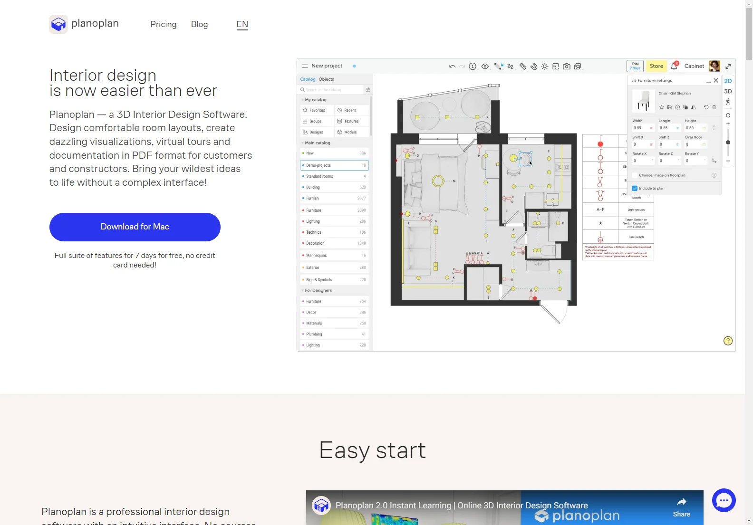Expand the Sign & Symbols catalog category
This screenshot has height=525, width=753.
[335, 280]
